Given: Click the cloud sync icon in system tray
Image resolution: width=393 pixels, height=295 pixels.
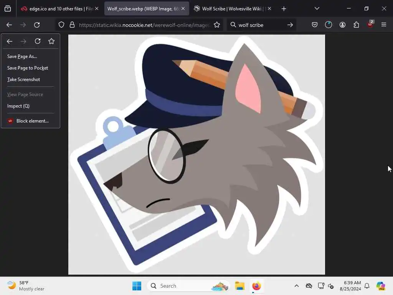Looking at the screenshot, I should (x=309, y=286).
